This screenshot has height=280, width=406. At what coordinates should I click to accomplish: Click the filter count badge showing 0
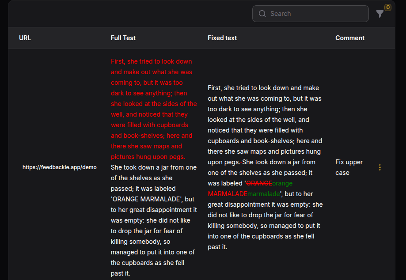tap(387, 8)
